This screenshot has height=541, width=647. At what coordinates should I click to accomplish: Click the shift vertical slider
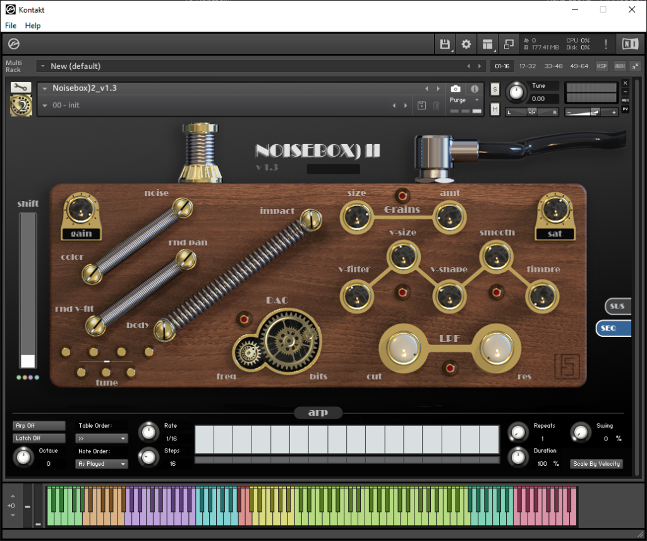point(28,291)
